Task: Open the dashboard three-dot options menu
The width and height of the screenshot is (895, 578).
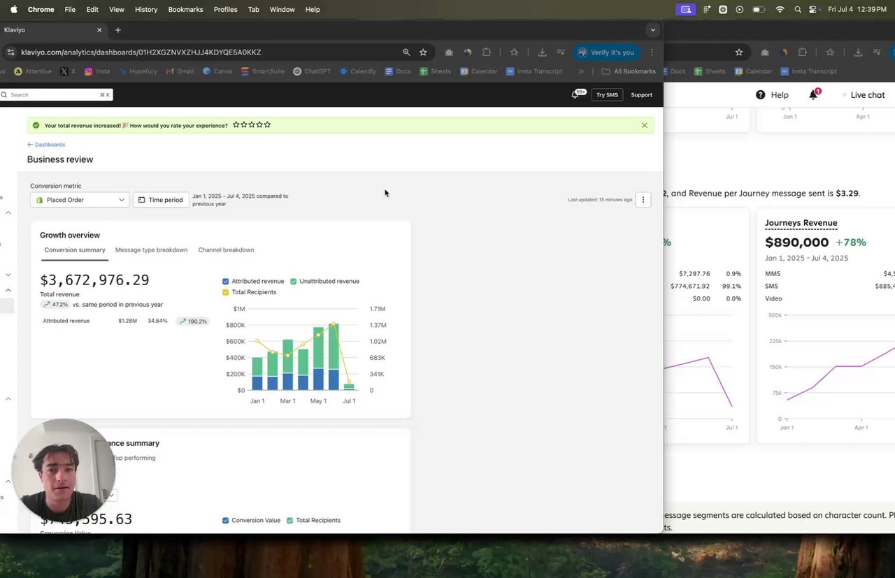Action: (643, 200)
